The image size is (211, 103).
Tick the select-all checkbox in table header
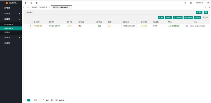pyautogui.click(x=26, y=22)
